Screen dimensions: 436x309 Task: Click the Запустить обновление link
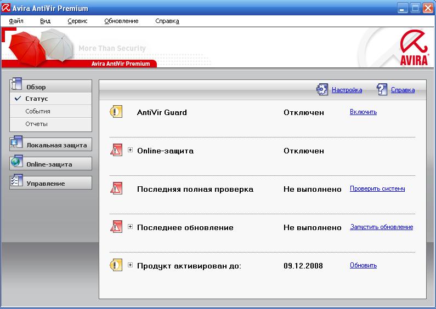382,227
